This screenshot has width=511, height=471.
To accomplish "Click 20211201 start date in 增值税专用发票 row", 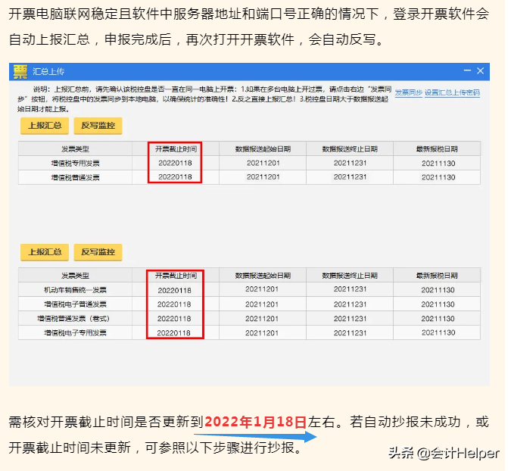I will (x=263, y=163).
